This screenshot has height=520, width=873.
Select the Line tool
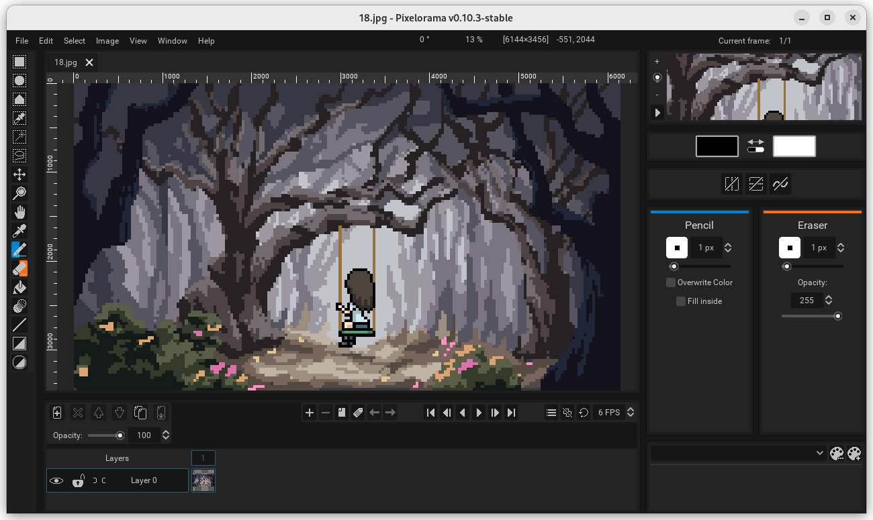19,324
